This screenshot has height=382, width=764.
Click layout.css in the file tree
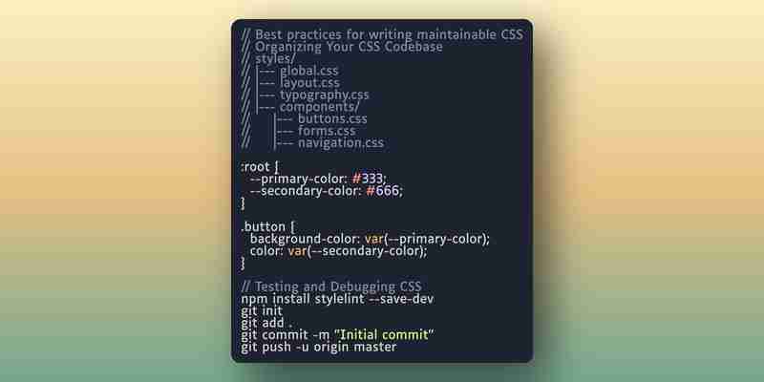[309, 83]
